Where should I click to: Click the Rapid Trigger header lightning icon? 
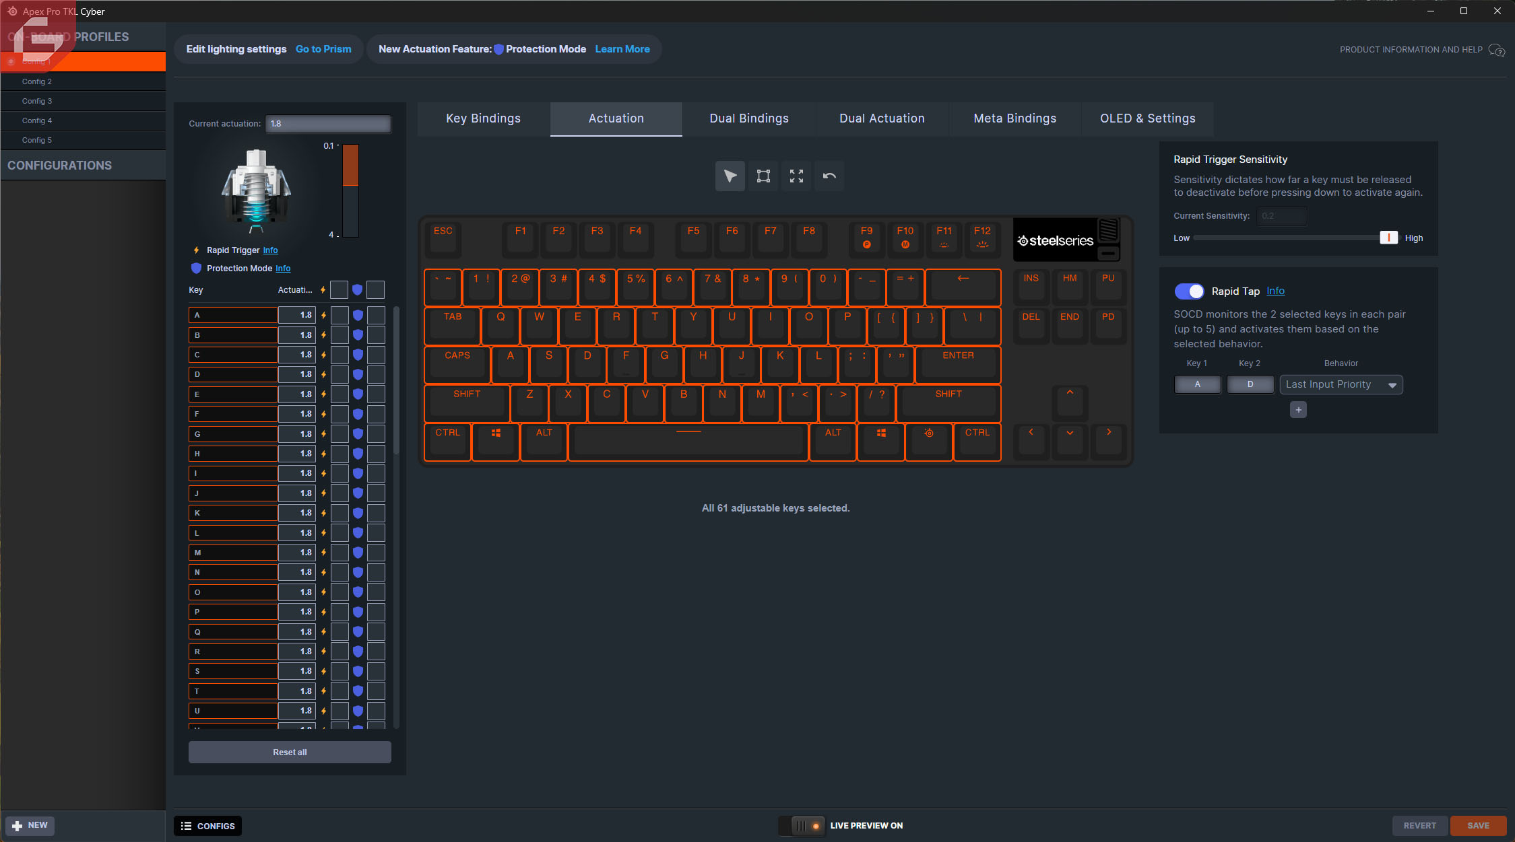point(323,290)
